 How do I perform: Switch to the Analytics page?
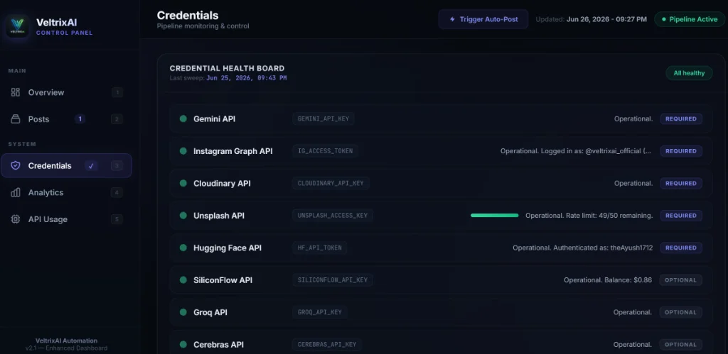click(x=66, y=192)
